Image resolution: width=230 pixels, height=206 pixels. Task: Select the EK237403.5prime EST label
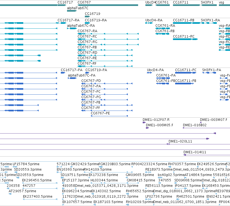38,197
